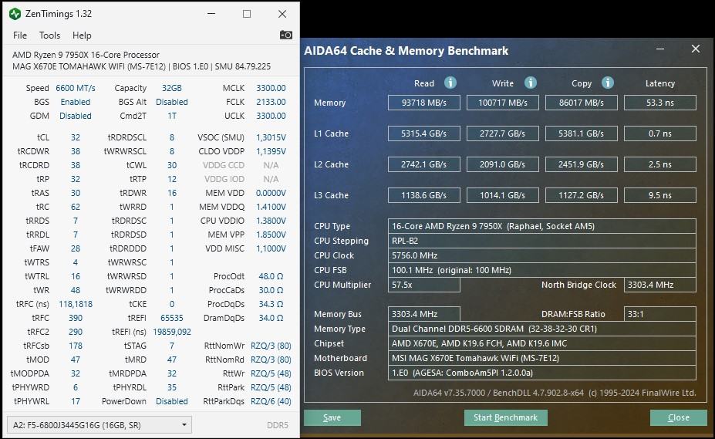Click the L3 Cache latency 9.5 ns field
This screenshot has width=715, height=439.
pyautogui.click(x=659, y=195)
